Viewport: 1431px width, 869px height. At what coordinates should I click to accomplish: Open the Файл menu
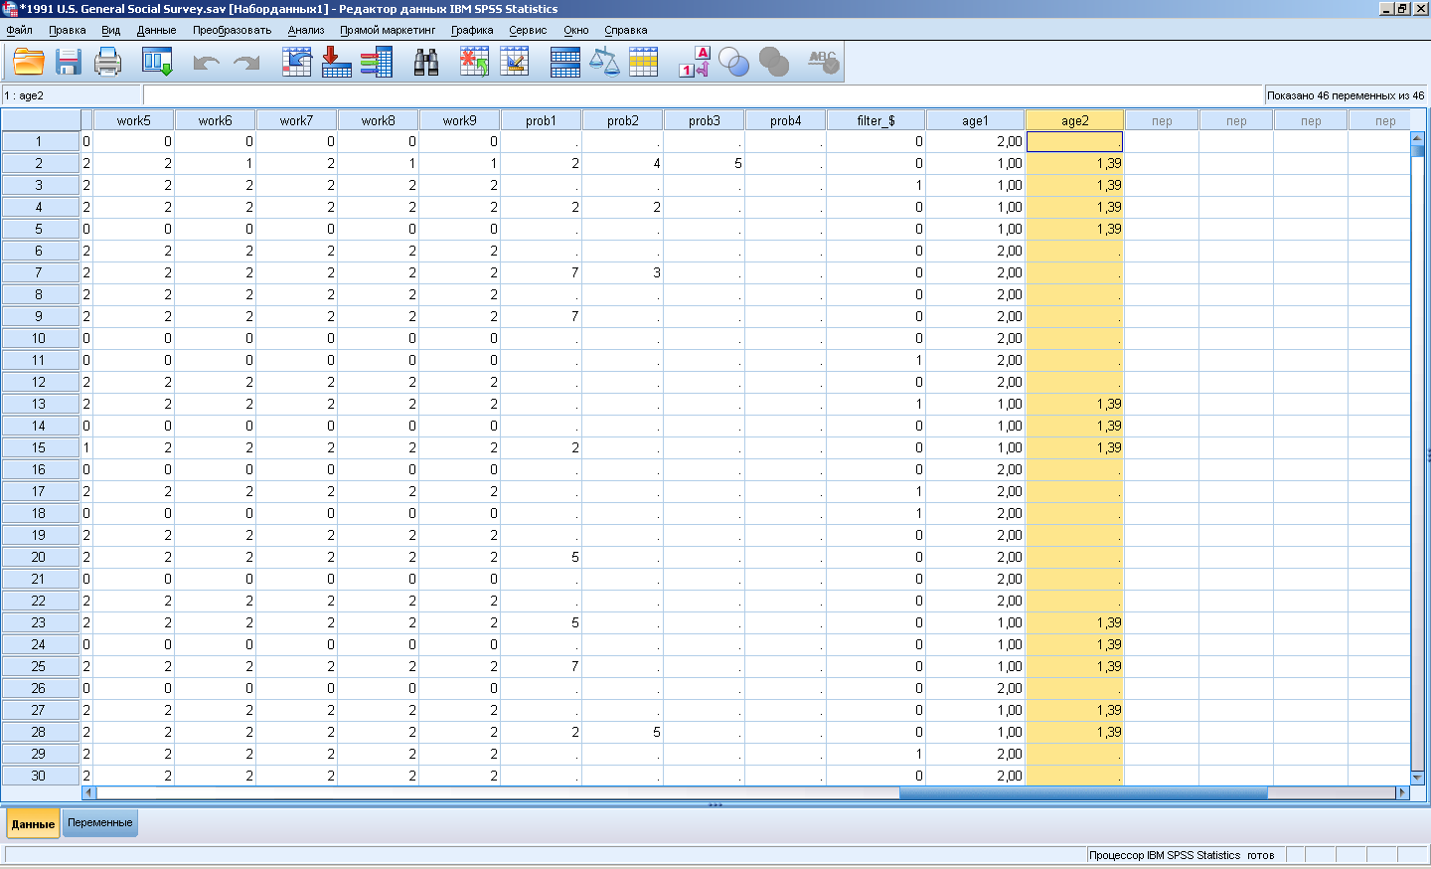(x=19, y=30)
